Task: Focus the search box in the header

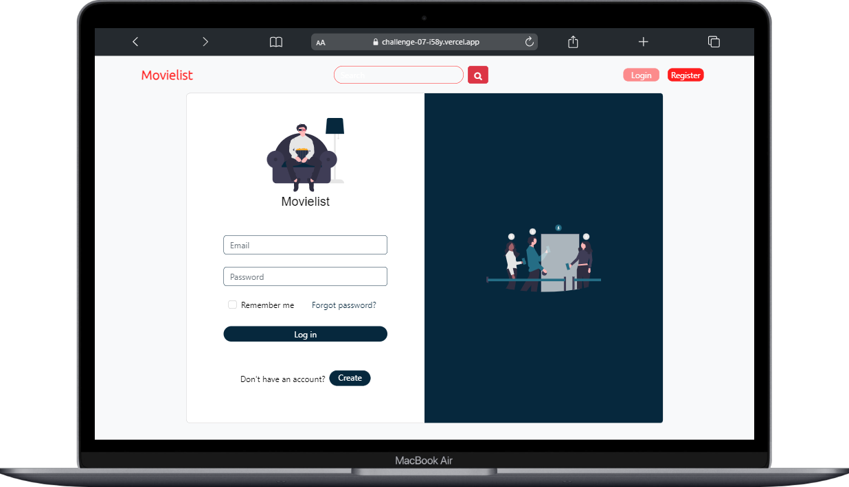Action: [x=398, y=75]
